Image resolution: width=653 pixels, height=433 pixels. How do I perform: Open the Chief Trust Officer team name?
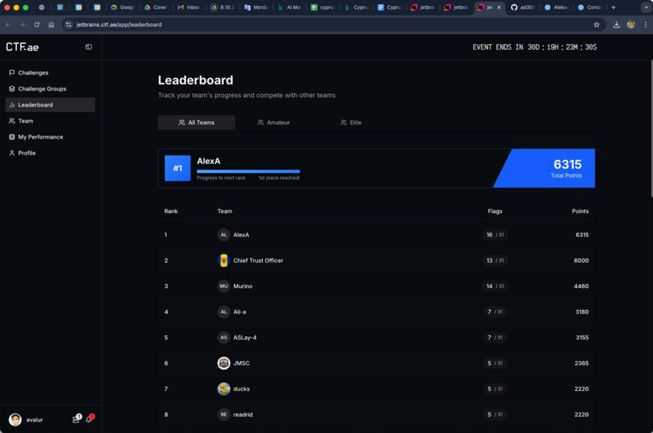pyautogui.click(x=258, y=261)
